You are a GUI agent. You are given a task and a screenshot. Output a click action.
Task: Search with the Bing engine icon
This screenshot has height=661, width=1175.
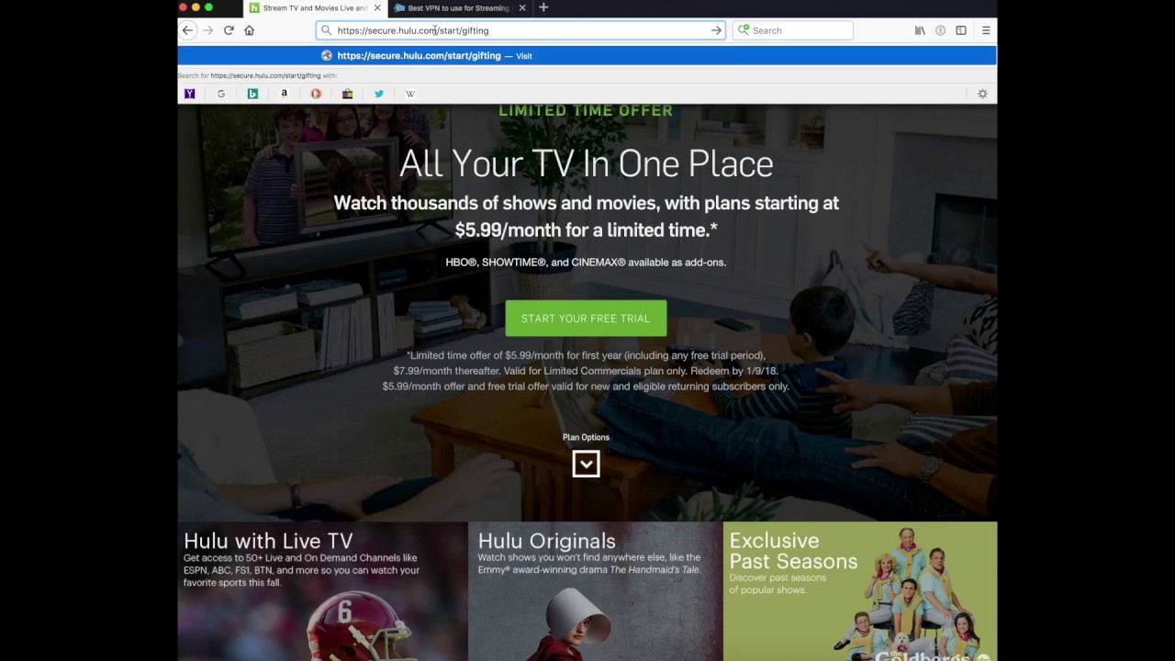click(252, 94)
